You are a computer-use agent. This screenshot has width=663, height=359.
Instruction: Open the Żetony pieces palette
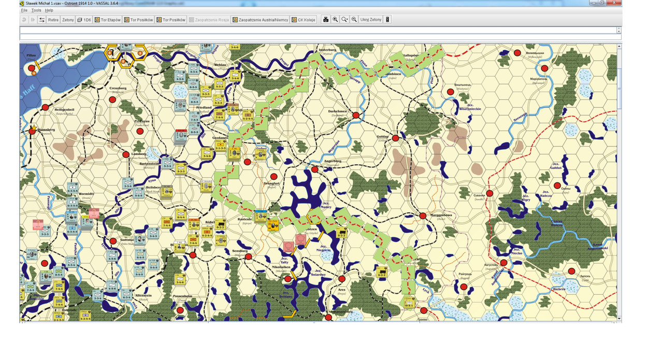click(68, 20)
